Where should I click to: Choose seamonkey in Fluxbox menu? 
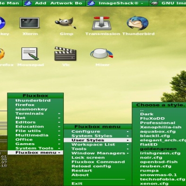(x=35, y=109)
